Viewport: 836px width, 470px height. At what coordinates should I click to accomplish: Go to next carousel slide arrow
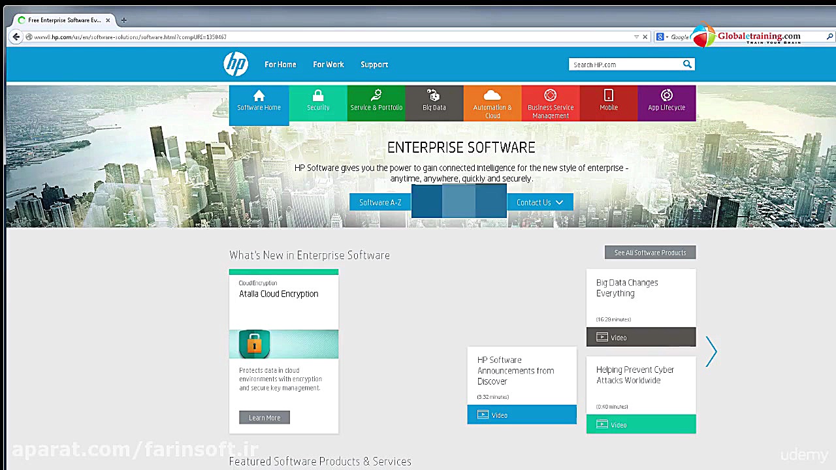pos(711,352)
